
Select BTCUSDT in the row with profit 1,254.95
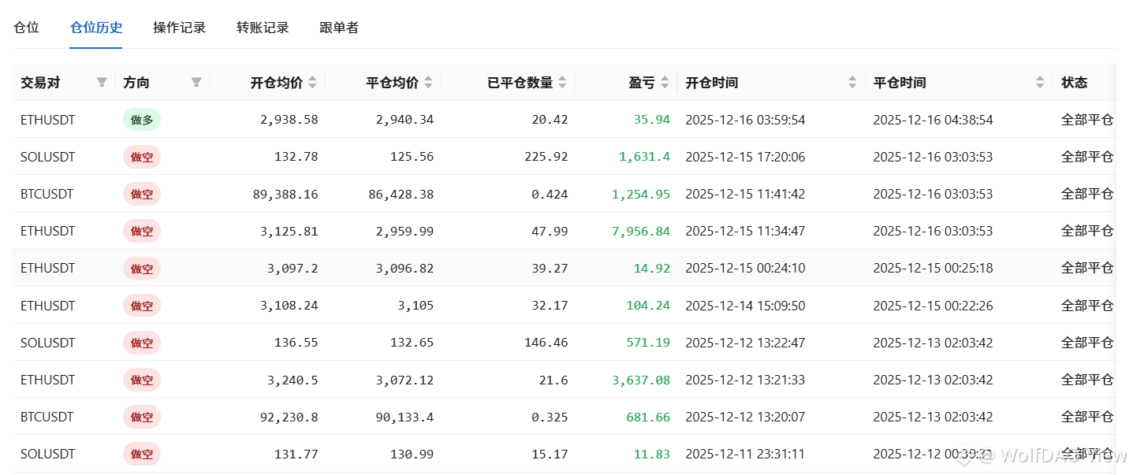tap(47, 194)
